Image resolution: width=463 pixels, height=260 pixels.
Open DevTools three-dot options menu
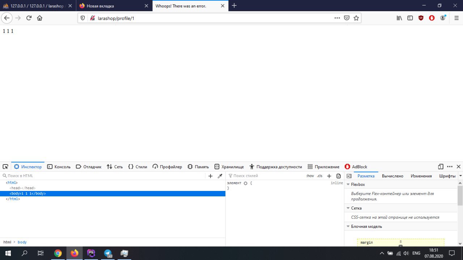coord(450,167)
